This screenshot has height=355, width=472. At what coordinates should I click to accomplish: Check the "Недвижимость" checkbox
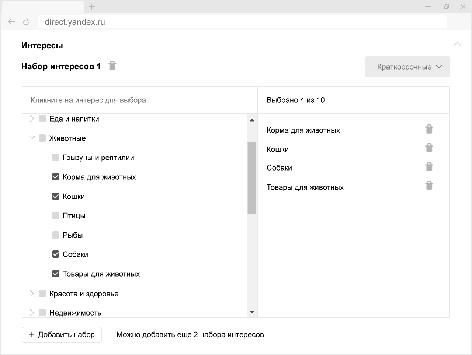click(42, 313)
